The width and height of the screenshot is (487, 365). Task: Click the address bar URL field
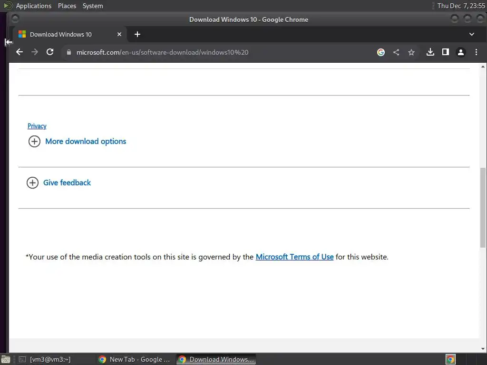click(x=217, y=52)
